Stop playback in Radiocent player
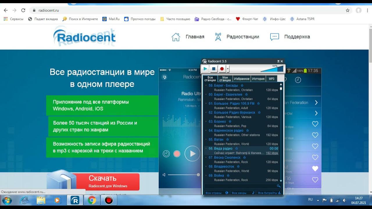 (214, 69)
